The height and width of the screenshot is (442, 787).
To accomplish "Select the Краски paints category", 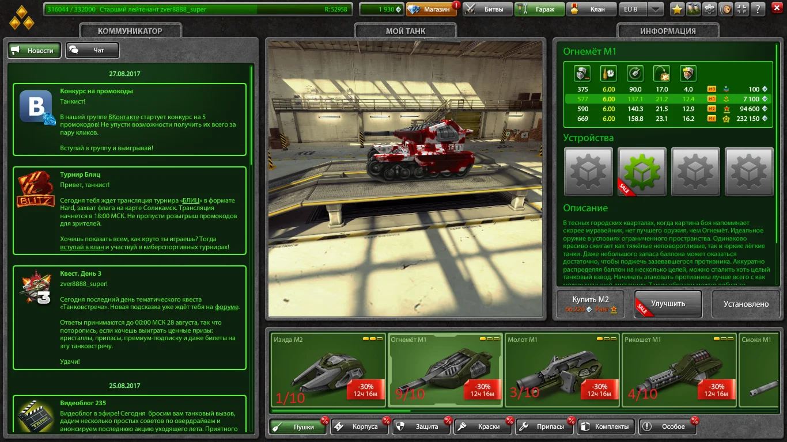I will point(482,426).
